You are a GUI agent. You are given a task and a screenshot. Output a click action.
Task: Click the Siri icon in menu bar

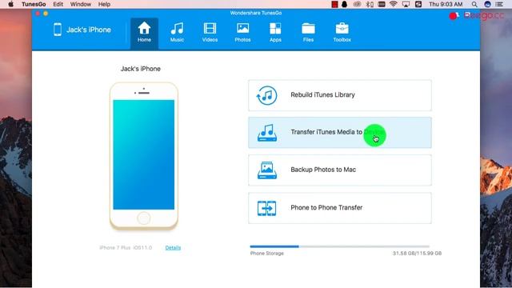click(487, 4)
